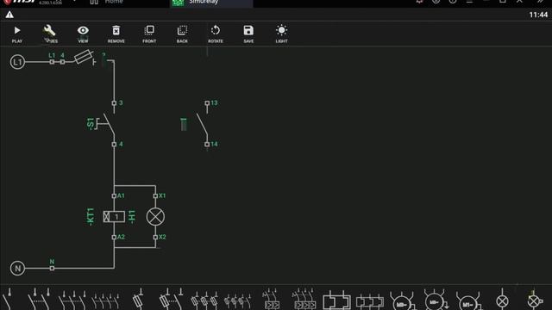The width and height of the screenshot is (552, 310).
Task: Bring the component to Front
Action: 149,34
